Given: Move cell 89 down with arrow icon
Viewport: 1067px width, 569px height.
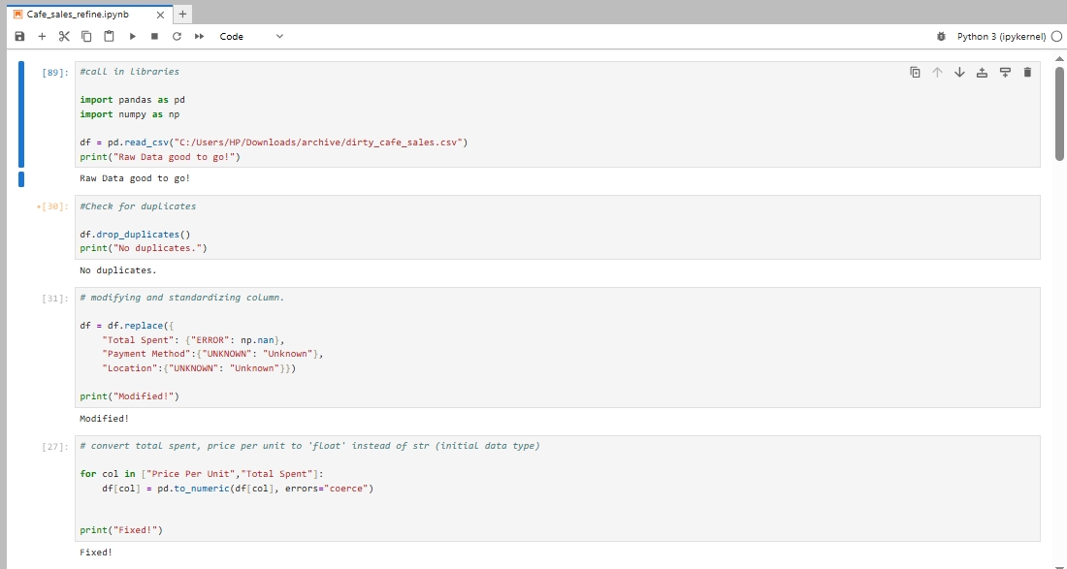Looking at the screenshot, I should tap(959, 72).
